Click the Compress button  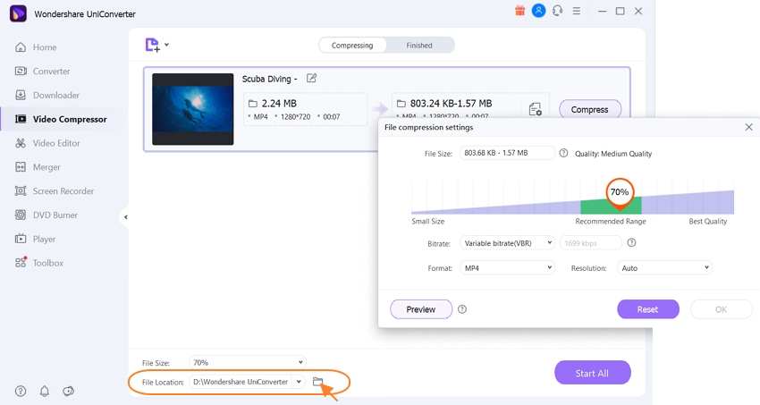click(589, 109)
